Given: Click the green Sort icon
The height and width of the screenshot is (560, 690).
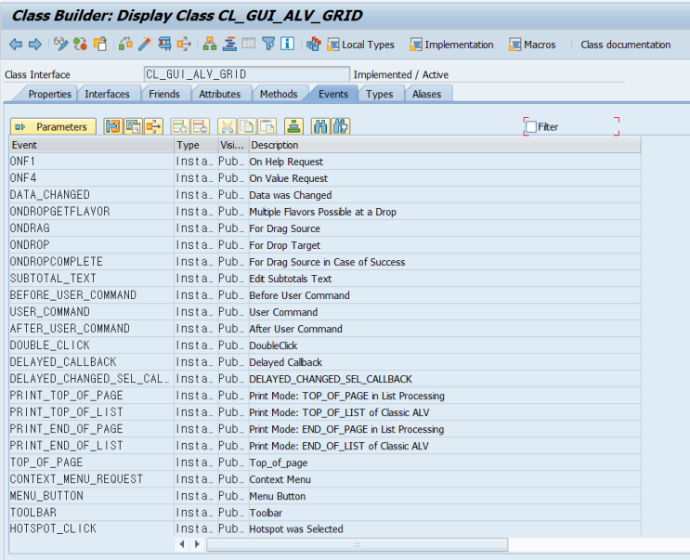Looking at the screenshot, I should click(x=294, y=126).
